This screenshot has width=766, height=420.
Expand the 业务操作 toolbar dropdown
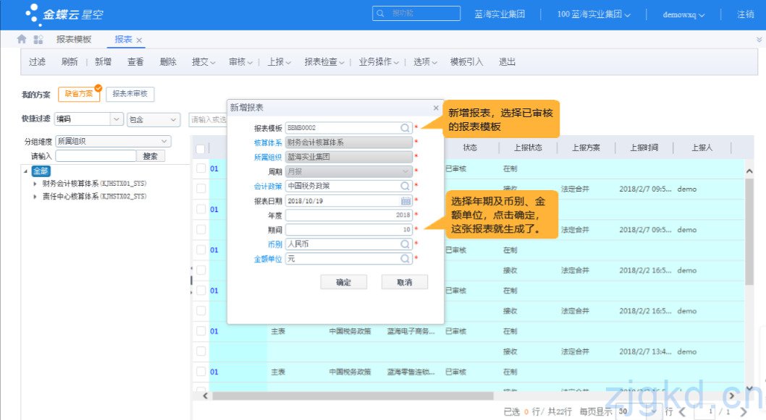(x=396, y=62)
